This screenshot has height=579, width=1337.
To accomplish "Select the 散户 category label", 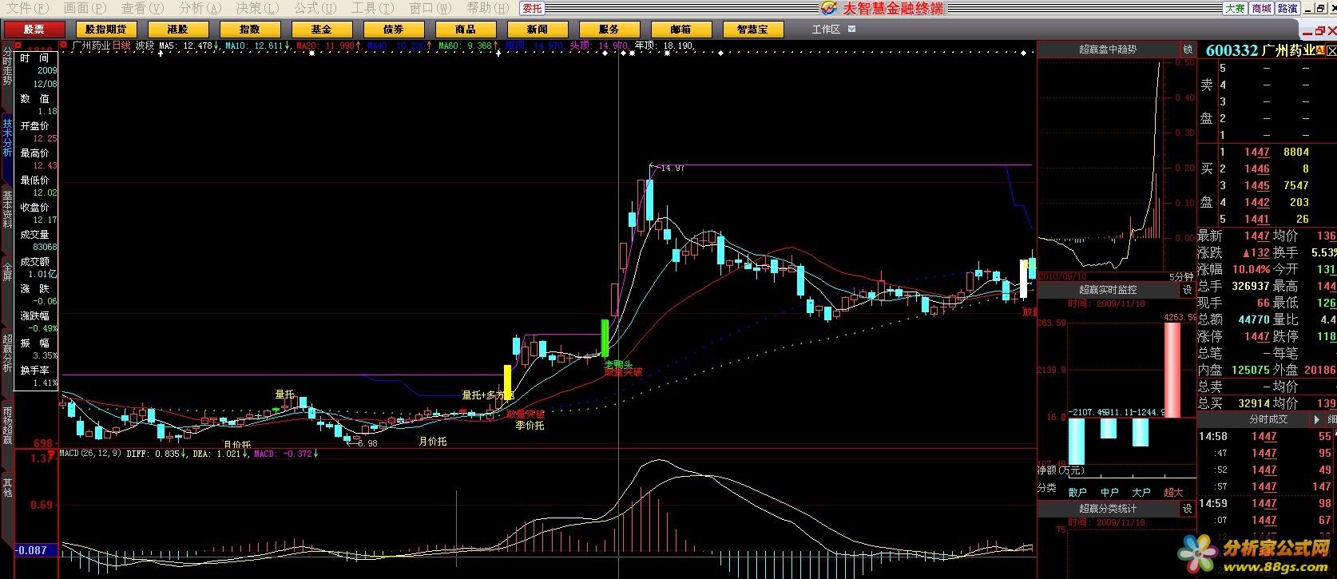I will [x=1077, y=492].
